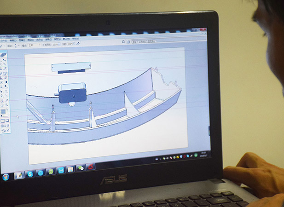
Task: Open the 窗口(W) Window menu
Action: coord(66,39)
